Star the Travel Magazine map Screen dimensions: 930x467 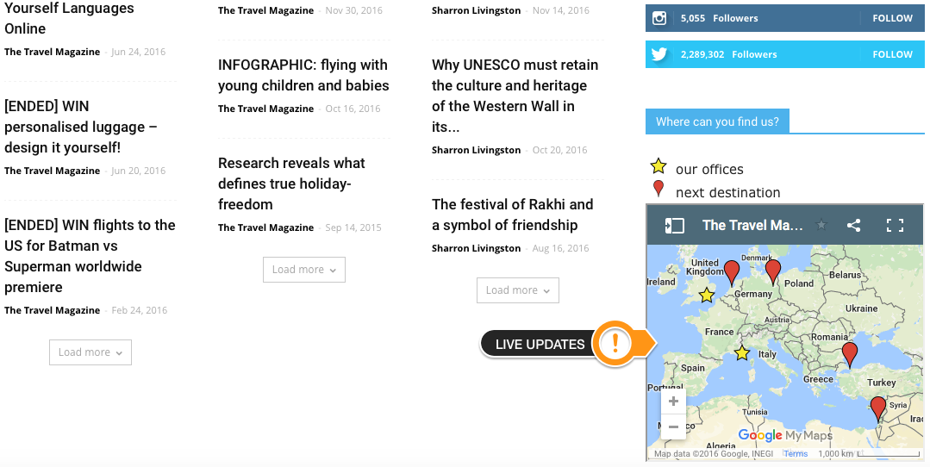(x=821, y=225)
